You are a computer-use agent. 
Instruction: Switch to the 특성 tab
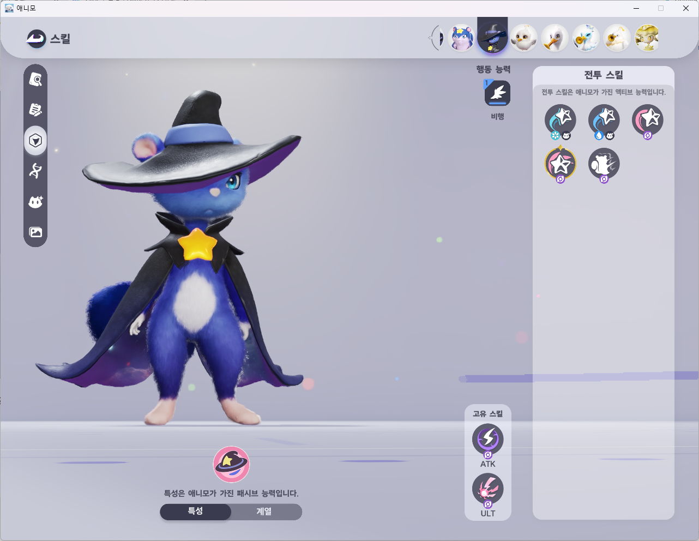click(196, 512)
